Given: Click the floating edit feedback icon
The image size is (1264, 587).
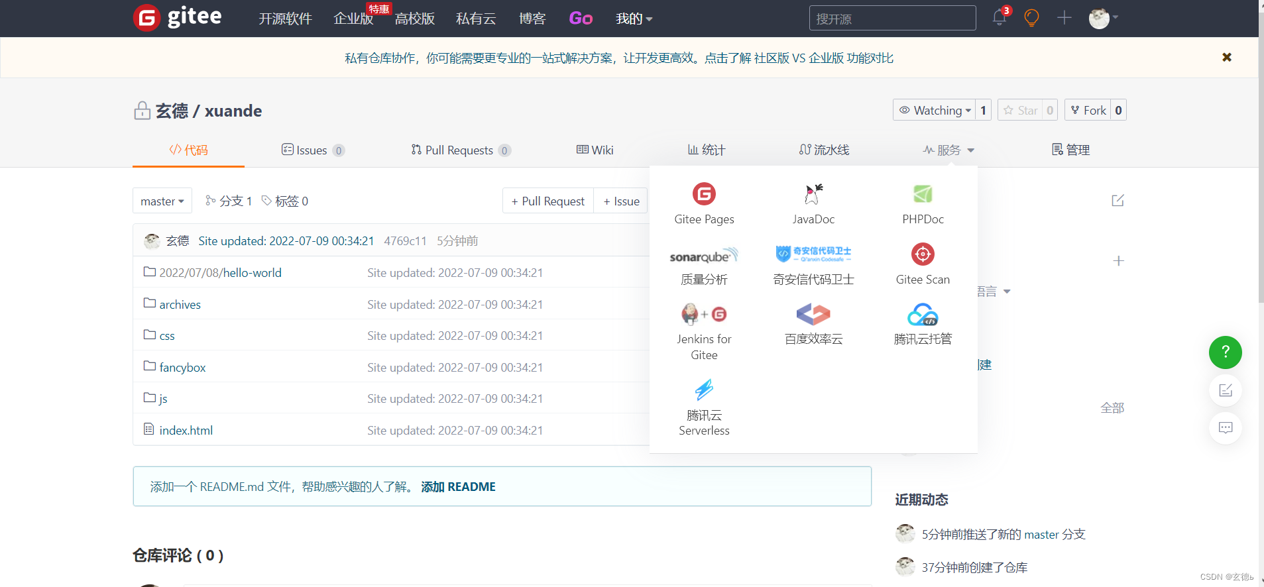Looking at the screenshot, I should coord(1225,390).
